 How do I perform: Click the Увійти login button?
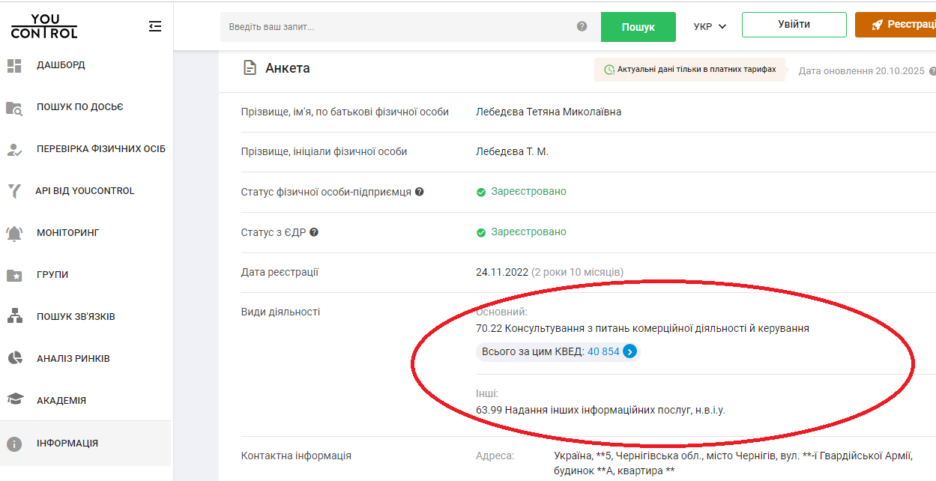point(794,25)
